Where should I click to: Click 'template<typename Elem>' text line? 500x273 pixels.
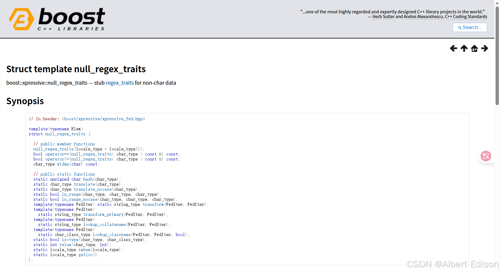[56, 129]
